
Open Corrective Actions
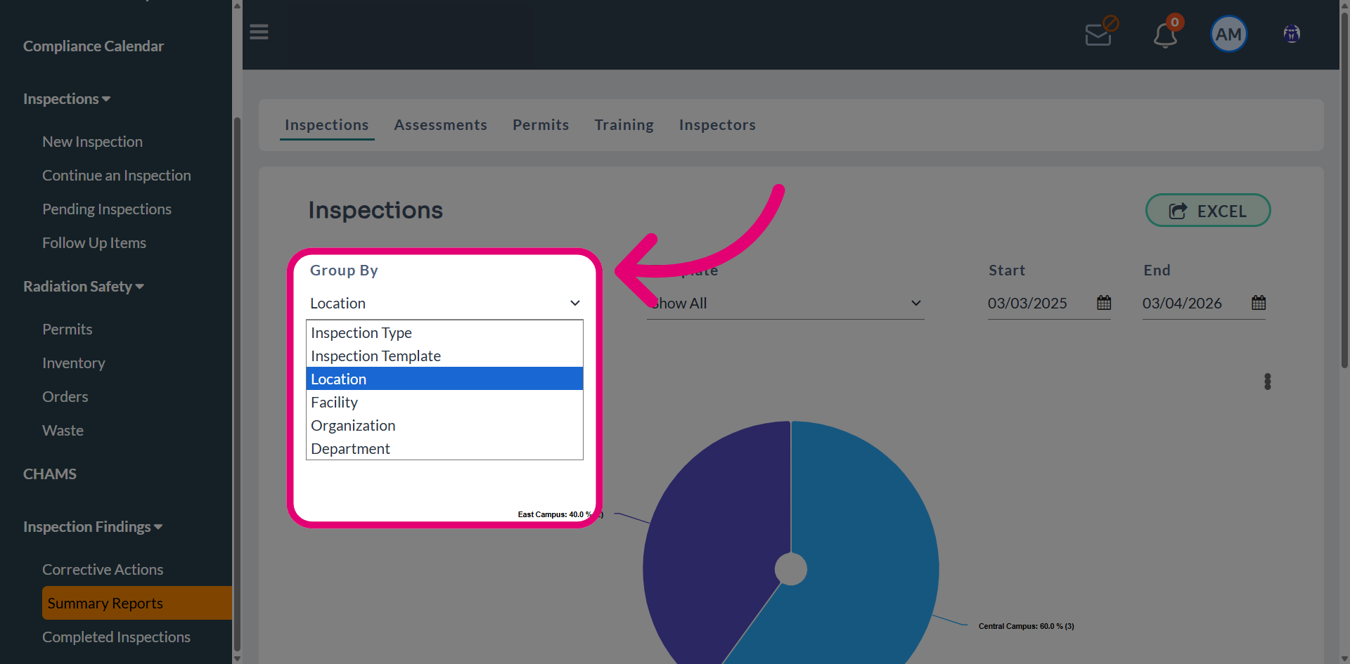[103, 570]
